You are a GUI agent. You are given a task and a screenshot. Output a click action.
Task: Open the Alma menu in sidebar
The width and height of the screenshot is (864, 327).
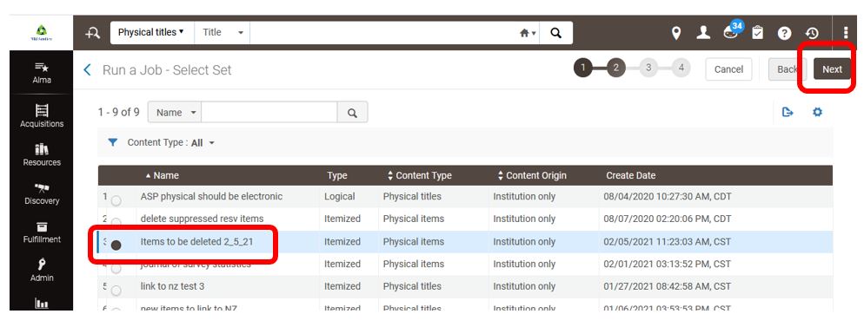click(42, 73)
